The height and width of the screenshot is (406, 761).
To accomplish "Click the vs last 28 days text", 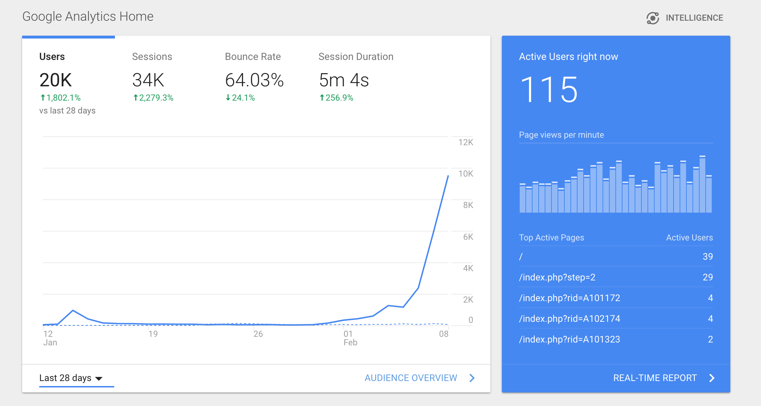I will pyautogui.click(x=67, y=111).
